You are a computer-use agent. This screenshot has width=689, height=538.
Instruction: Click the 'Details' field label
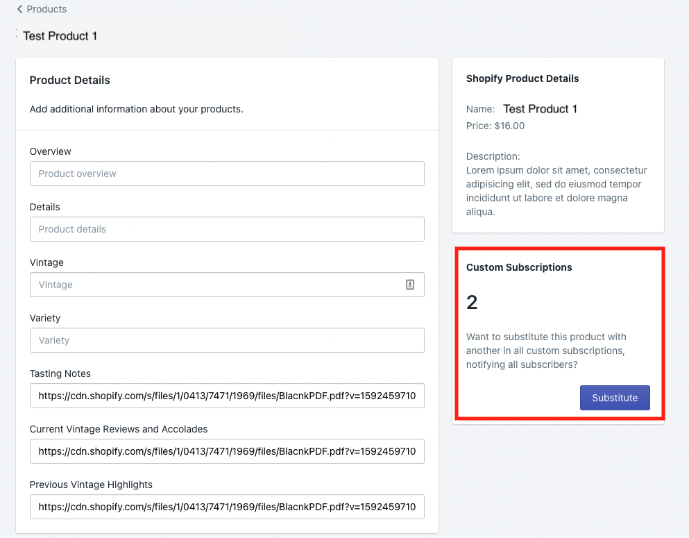pos(45,207)
